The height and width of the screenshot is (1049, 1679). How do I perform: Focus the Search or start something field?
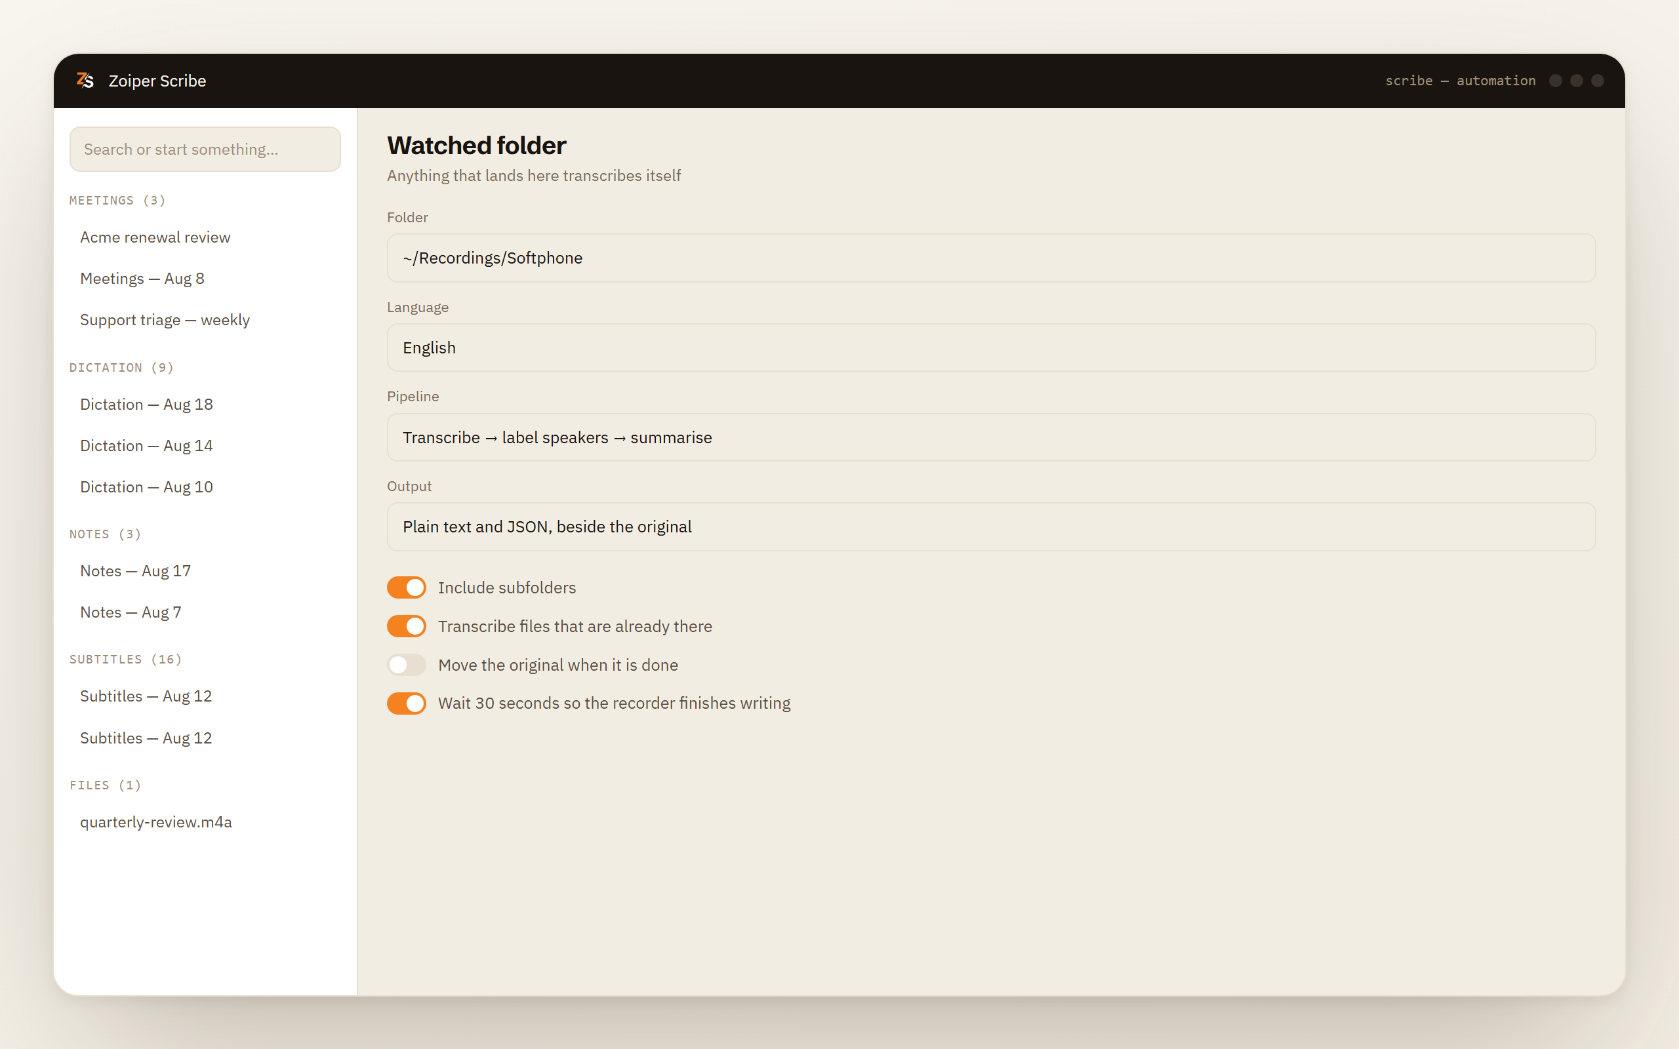point(205,149)
